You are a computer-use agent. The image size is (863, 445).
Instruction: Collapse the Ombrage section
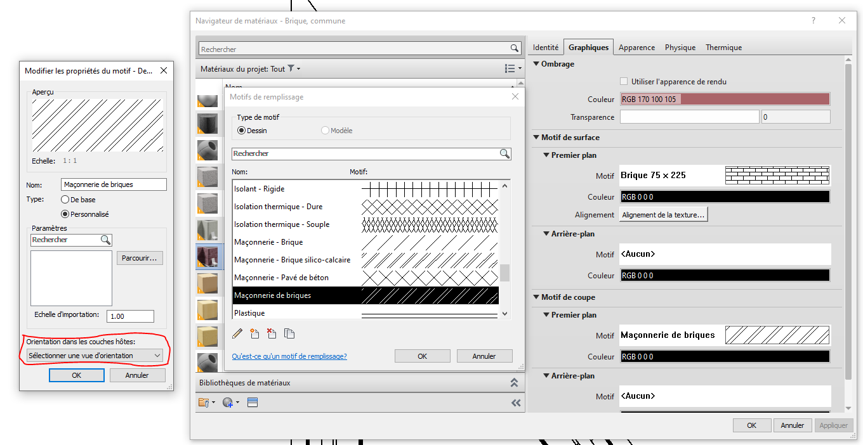point(536,64)
